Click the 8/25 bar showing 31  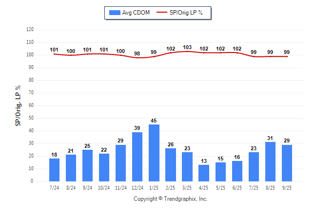270,161
